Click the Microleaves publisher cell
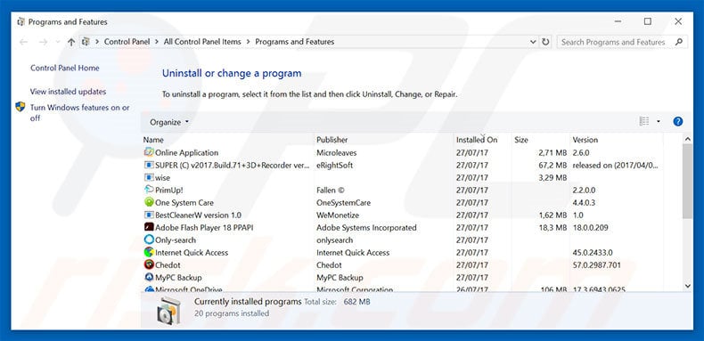 point(336,152)
